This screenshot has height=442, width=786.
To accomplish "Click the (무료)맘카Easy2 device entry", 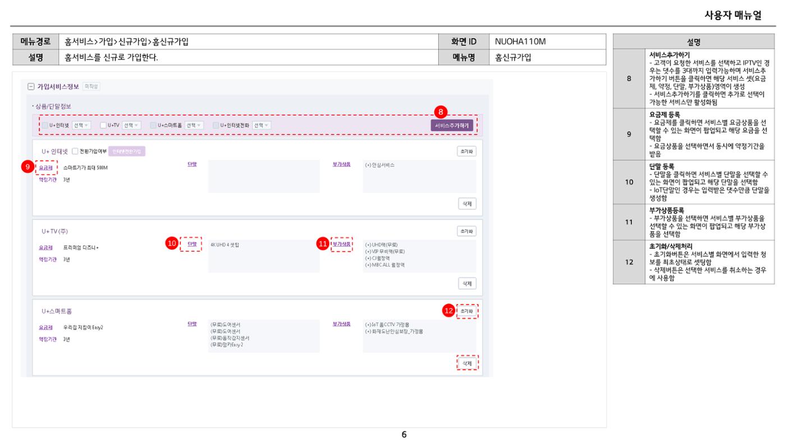I will [227, 345].
